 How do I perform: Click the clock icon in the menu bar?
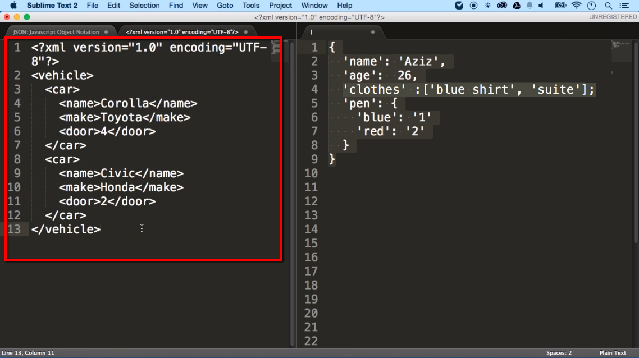pos(591,6)
